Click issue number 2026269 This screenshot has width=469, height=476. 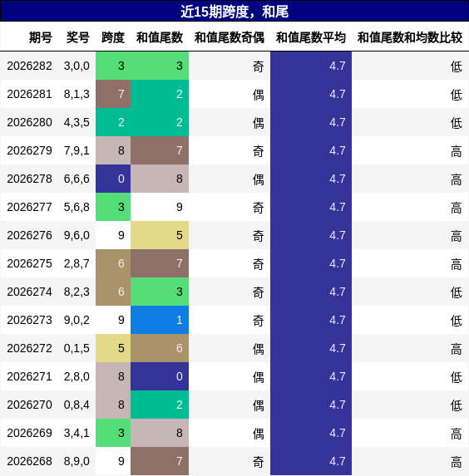29,433
